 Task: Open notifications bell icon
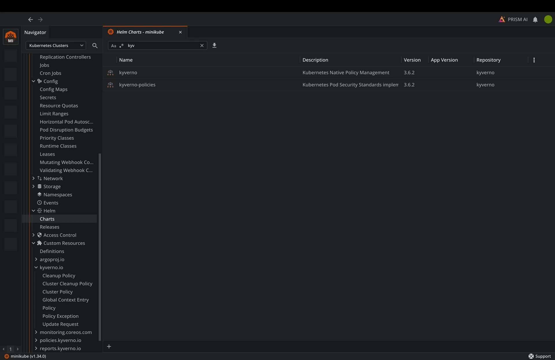tap(535, 20)
